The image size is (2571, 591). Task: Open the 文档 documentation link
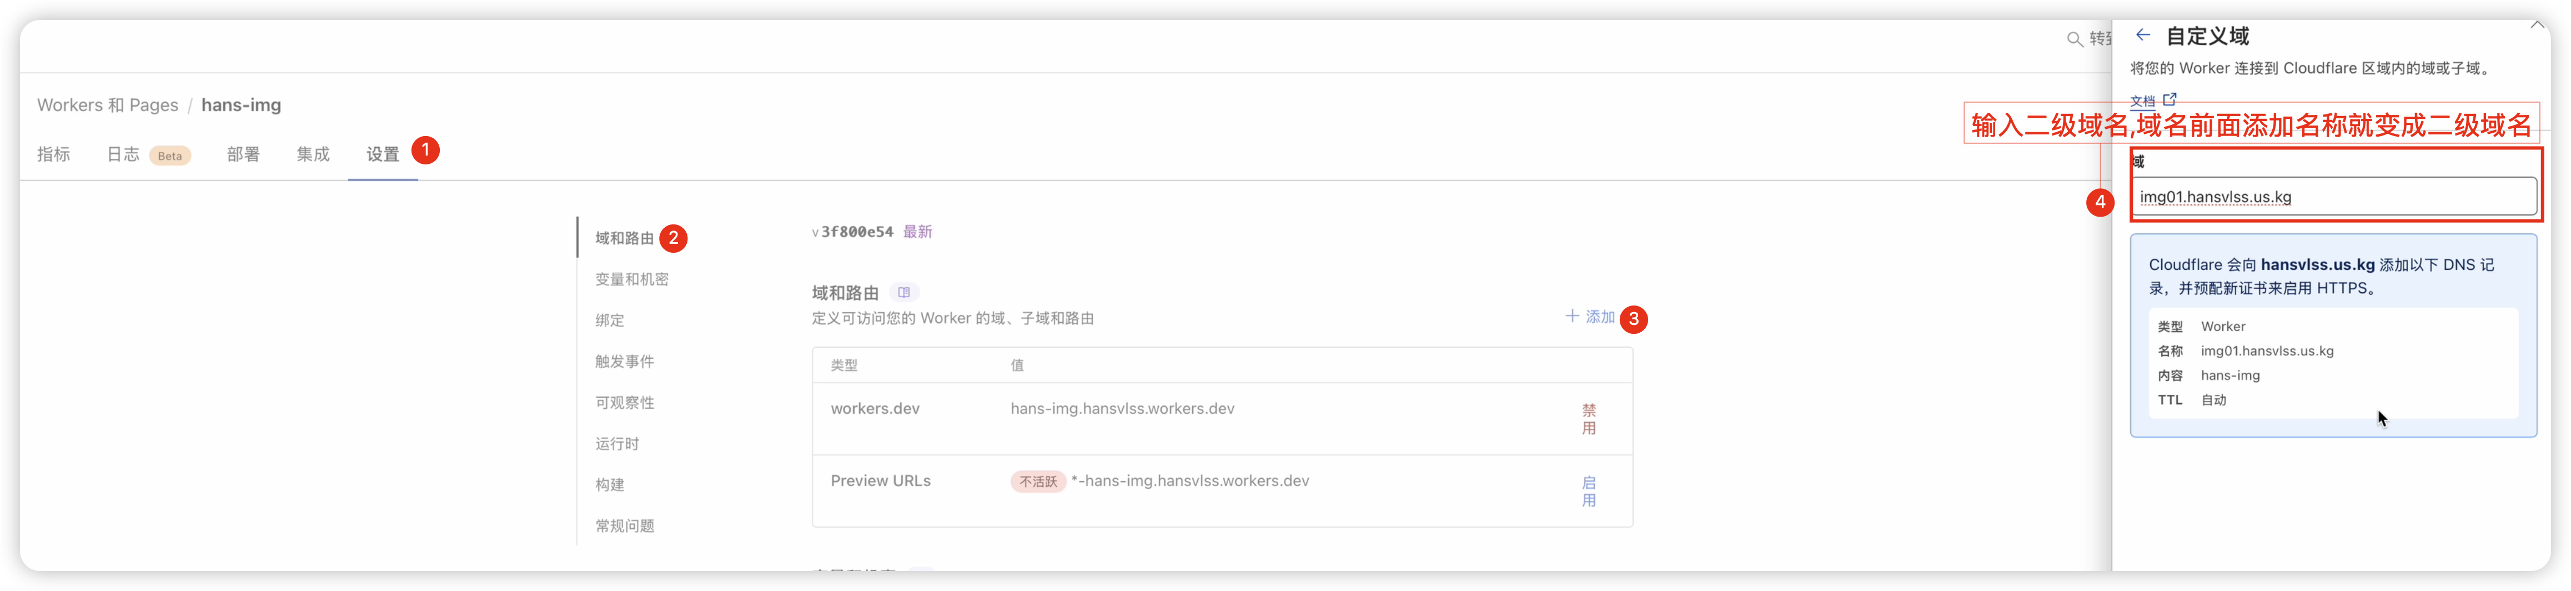[x=2143, y=101]
